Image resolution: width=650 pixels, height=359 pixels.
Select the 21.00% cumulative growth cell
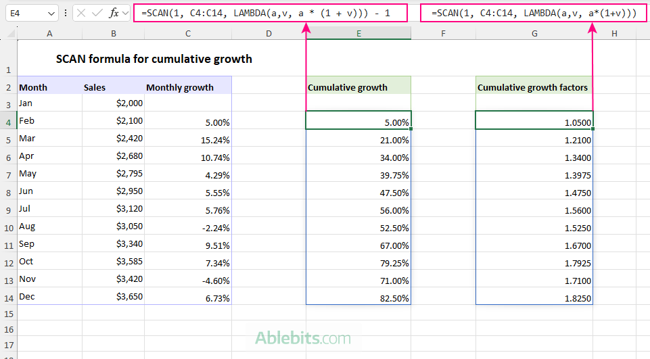(x=358, y=138)
